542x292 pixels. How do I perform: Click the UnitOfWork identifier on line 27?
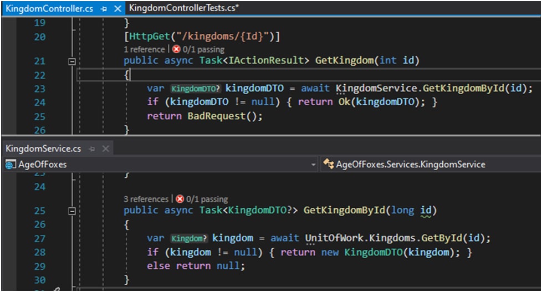[334, 238]
